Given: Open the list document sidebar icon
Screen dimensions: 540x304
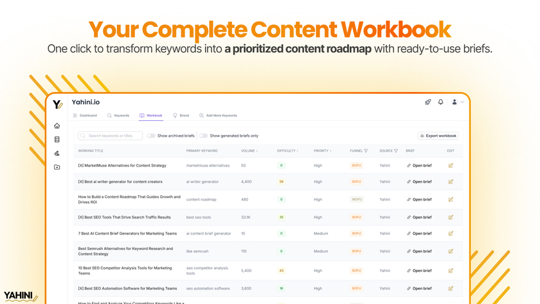Looking at the screenshot, I should 57,139.
